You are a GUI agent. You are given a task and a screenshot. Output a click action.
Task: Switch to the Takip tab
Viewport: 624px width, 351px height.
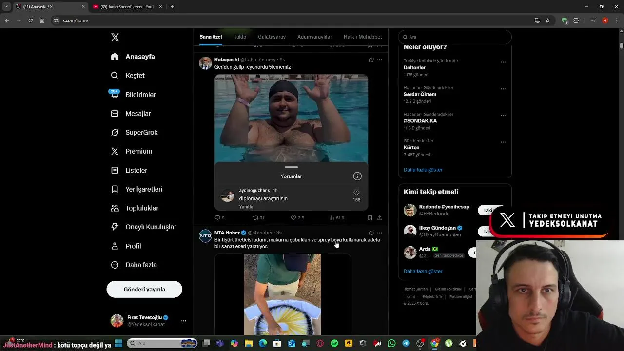click(240, 37)
